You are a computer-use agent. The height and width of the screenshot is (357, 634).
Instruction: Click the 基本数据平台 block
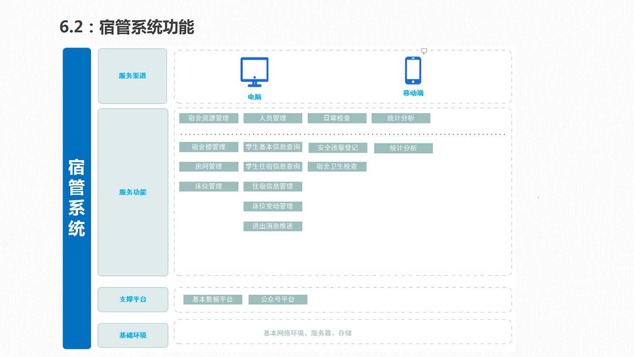pyautogui.click(x=213, y=299)
